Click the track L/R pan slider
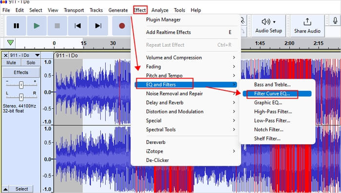Screen dimensions: 341x193 pos(21,97)
